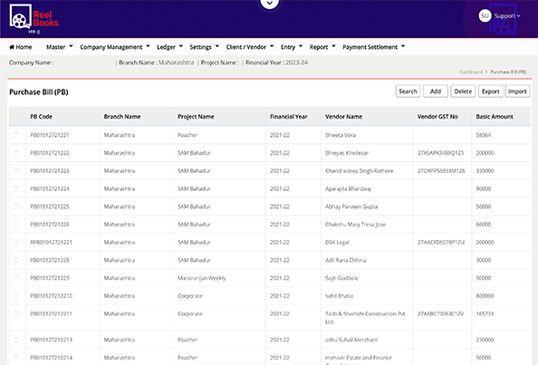The height and width of the screenshot is (365, 538).
Task: Click the Export button
Action: point(490,91)
